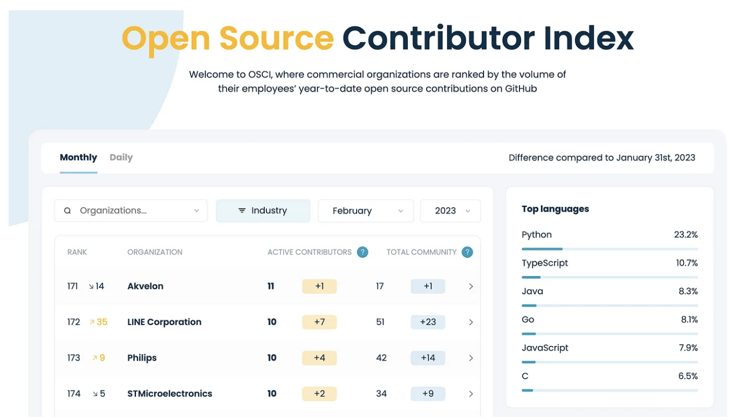Click the Active Contributors help question icon
Screen dimensions: 736x420
tap(363, 252)
